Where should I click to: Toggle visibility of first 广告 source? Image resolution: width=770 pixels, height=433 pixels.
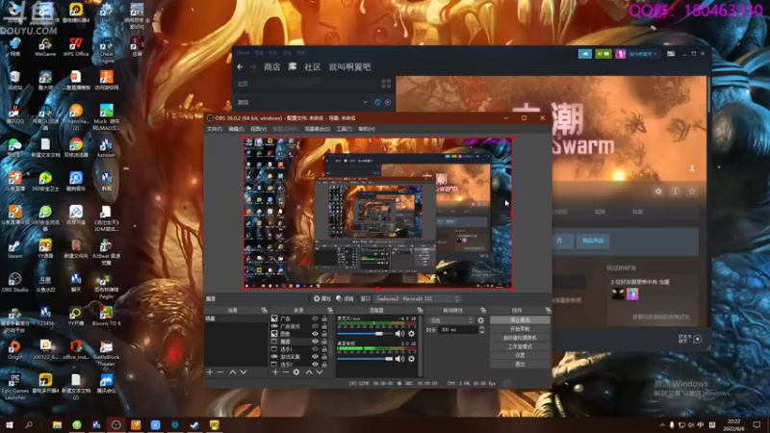tap(316, 318)
